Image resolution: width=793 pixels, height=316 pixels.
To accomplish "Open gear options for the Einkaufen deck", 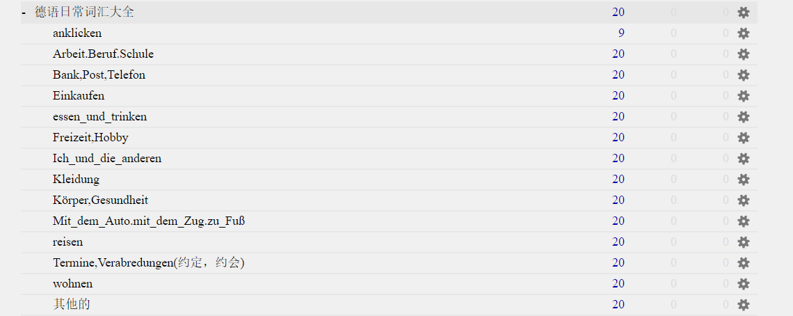I will coord(743,96).
